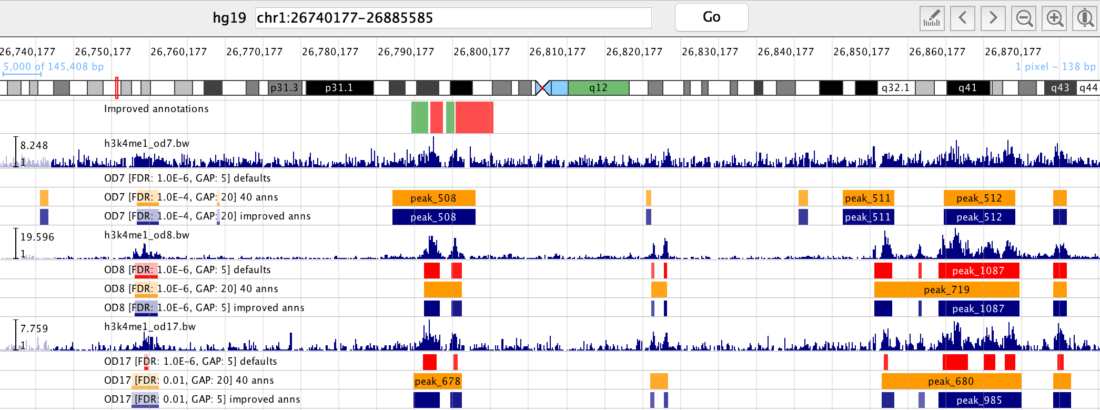Select the green q12 chromosome band
The height and width of the screenshot is (410, 1100).
[598, 88]
